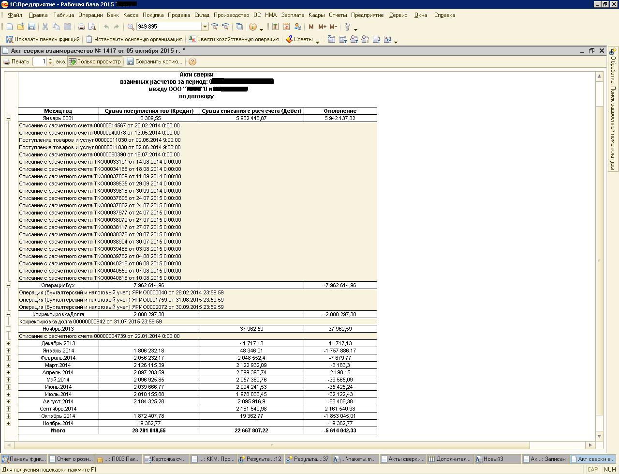Image resolution: width=619 pixels, height=474 pixels.
Task: Click Ввести хозяйственную операцию button
Action: [234, 39]
